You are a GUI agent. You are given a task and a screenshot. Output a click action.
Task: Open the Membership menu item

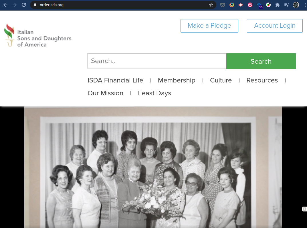pyautogui.click(x=177, y=80)
